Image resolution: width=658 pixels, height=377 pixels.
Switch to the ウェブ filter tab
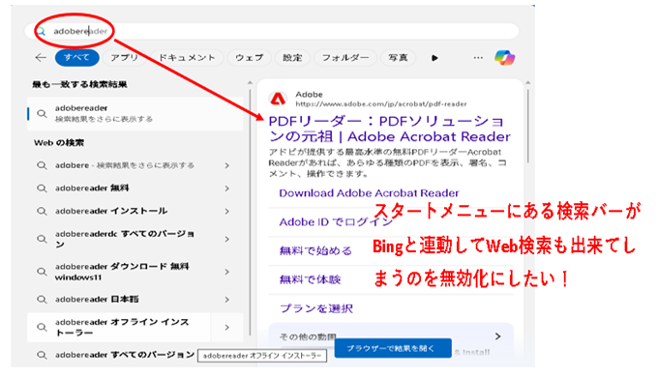(x=250, y=57)
